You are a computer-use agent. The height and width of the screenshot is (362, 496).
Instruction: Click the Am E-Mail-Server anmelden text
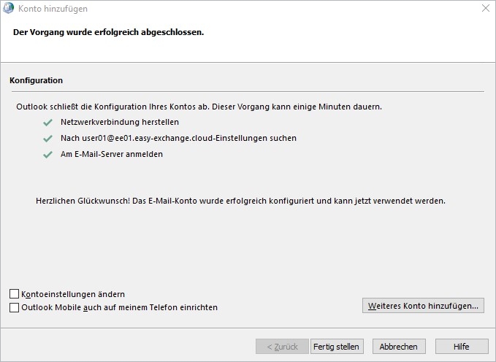tap(112, 154)
